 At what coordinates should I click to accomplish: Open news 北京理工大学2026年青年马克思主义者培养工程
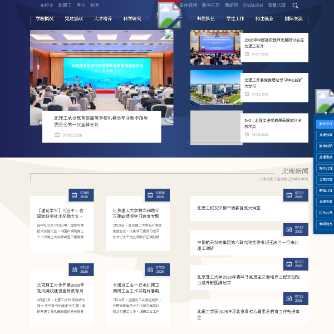(x=248, y=279)
